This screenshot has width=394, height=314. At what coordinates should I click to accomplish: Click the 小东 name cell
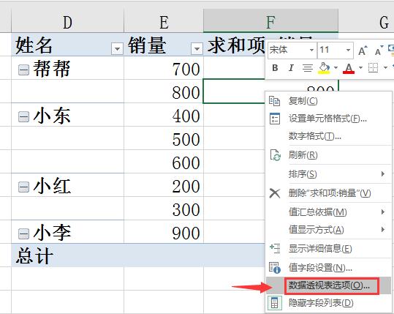point(67,115)
